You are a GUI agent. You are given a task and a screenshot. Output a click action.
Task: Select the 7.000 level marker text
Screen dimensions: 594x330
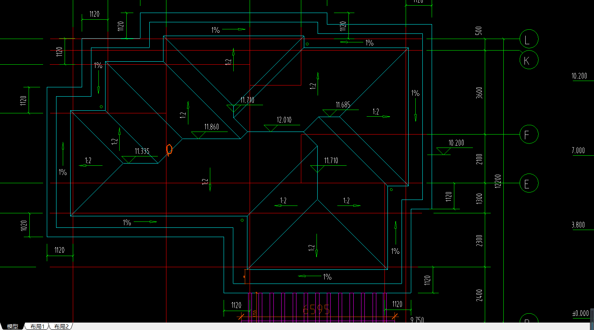pyautogui.click(x=578, y=151)
